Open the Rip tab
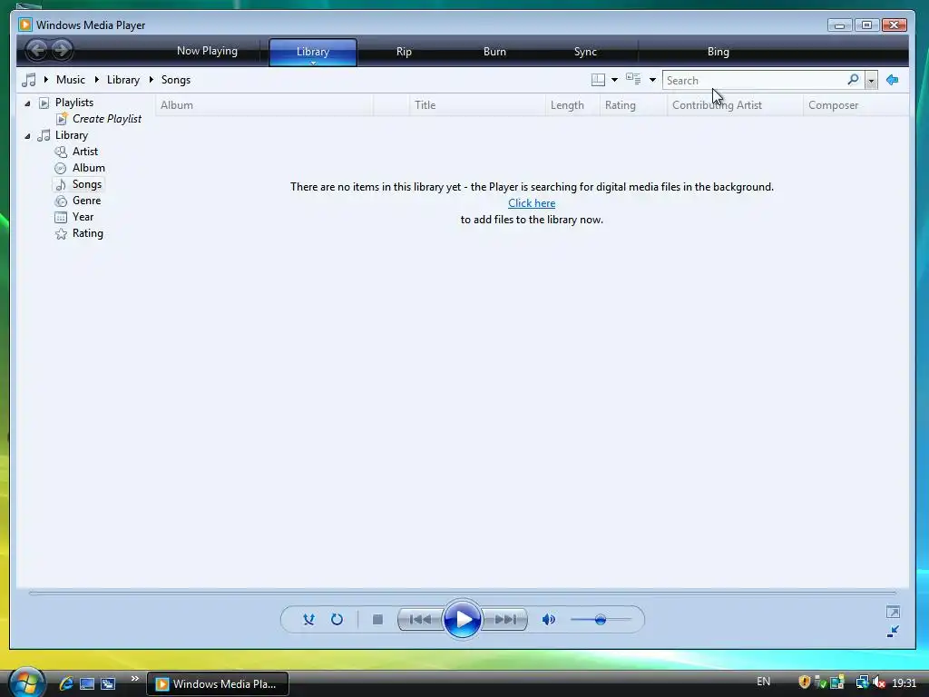This screenshot has height=697, width=929. click(x=404, y=52)
